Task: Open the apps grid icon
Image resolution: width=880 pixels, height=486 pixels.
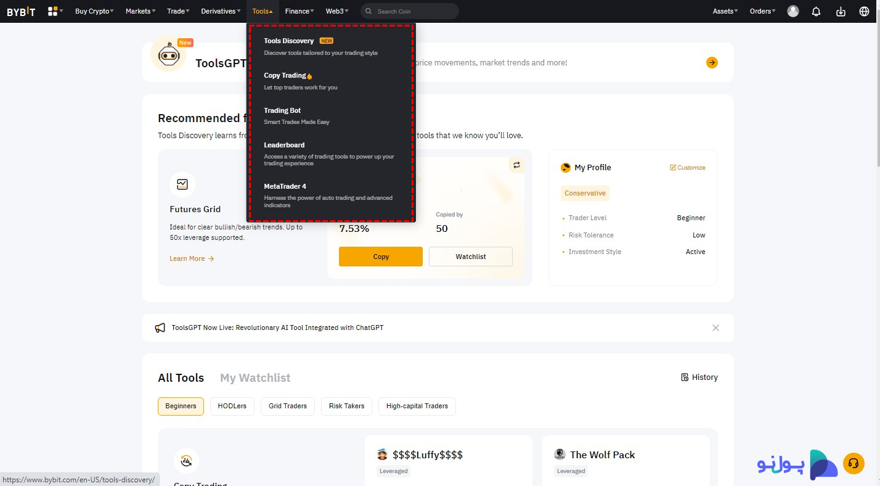Action: pos(52,11)
